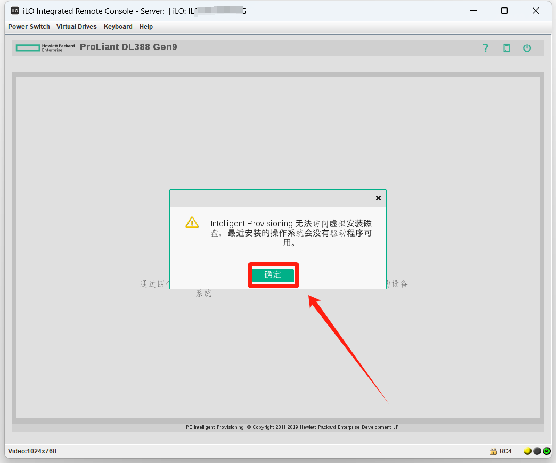The image size is (556, 463).
Task: Click the Hewlett Packard Enterprise logo
Action: point(45,48)
